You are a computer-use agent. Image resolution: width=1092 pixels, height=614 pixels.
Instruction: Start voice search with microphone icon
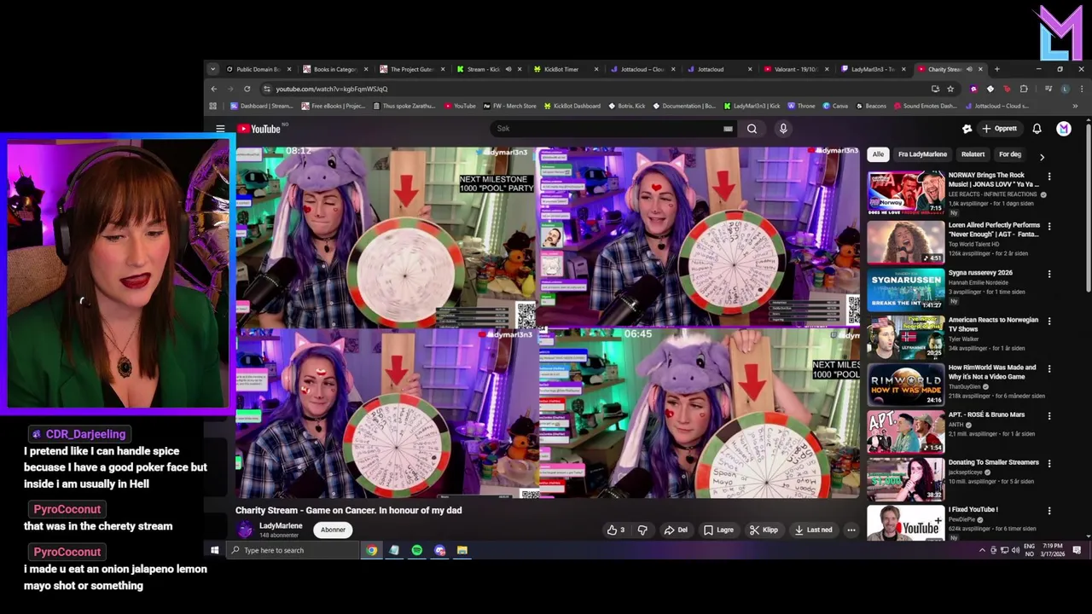pyautogui.click(x=783, y=129)
